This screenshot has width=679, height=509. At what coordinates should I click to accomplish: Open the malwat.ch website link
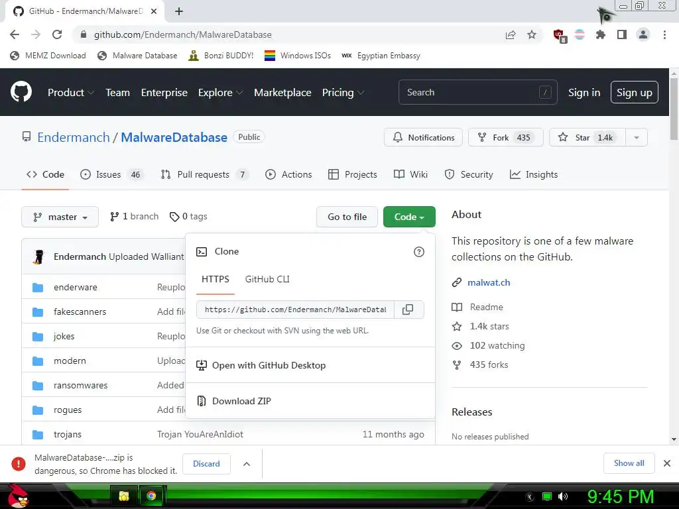(489, 282)
